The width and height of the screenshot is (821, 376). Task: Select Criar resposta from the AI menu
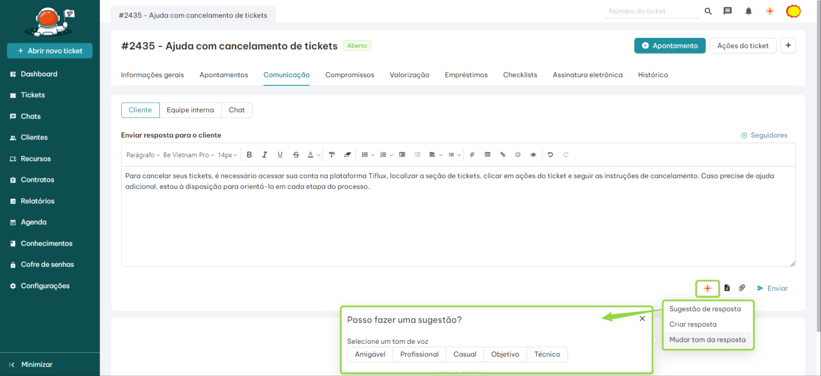(693, 324)
